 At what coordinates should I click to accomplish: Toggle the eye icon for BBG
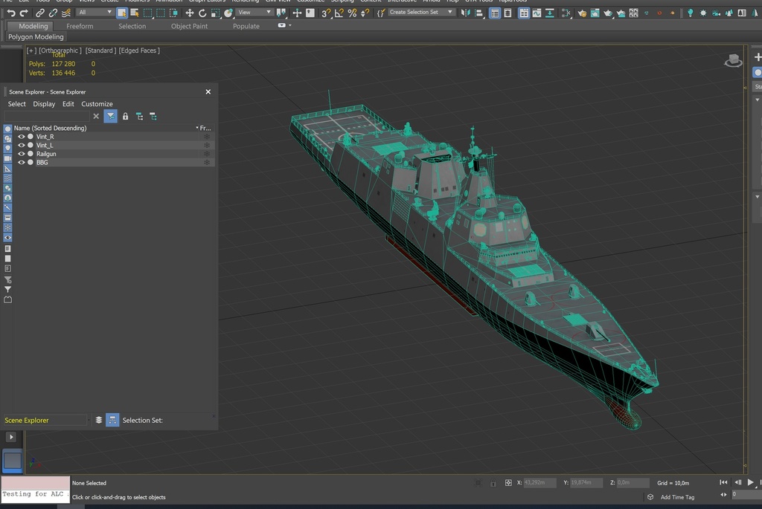(x=21, y=162)
